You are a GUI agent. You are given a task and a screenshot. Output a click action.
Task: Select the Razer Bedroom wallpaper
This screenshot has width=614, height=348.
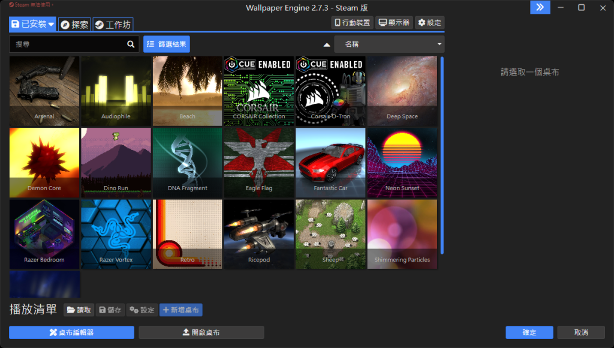click(44, 235)
